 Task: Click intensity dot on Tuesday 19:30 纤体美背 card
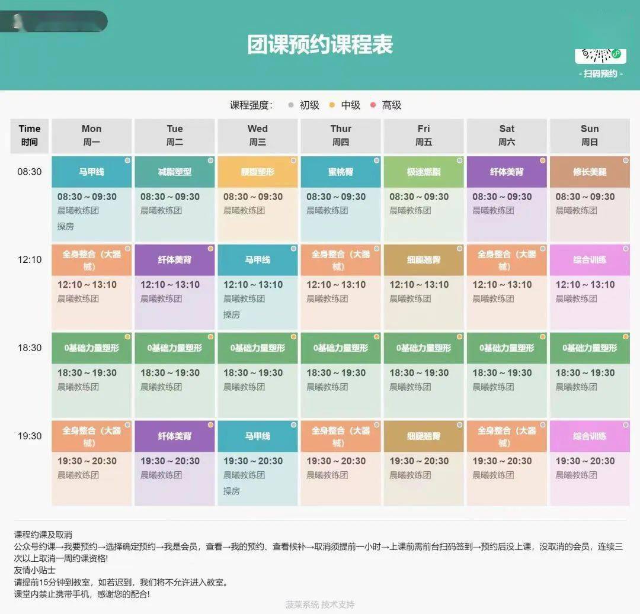[210, 425]
